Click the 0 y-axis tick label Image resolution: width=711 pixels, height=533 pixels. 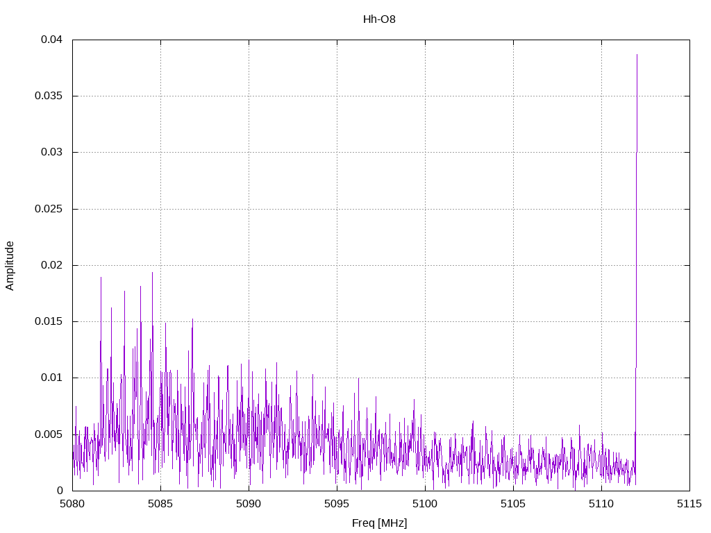click(60, 491)
